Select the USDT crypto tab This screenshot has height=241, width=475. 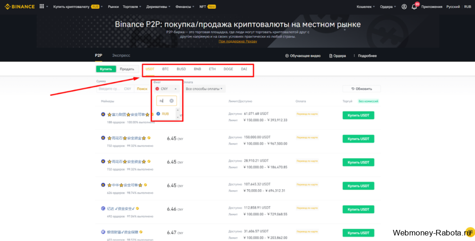(x=150, y=69)
